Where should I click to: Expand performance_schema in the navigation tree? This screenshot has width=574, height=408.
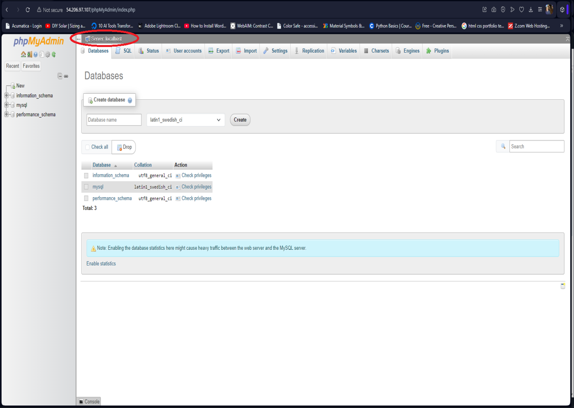6,114
